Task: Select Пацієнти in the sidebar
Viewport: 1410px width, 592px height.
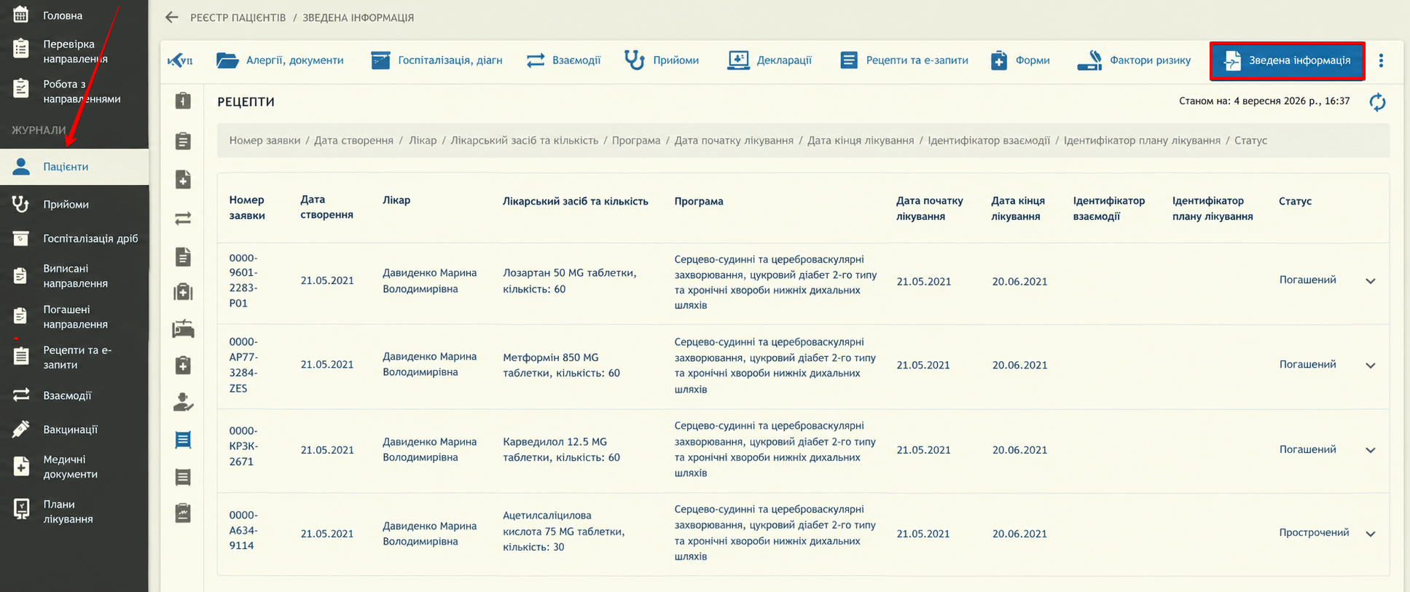Action: (74, 167)
